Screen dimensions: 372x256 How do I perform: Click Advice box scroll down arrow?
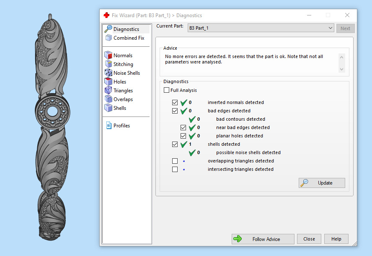pyautogui.click(x=342, y=69)
